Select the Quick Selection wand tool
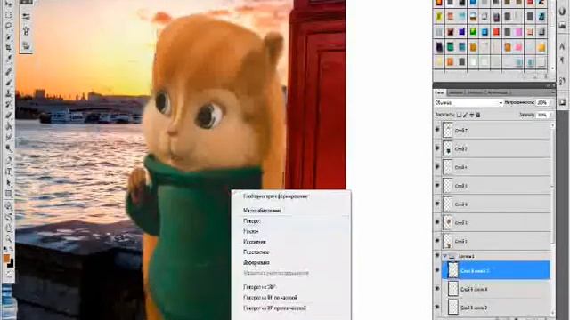Viewport: 570px width, 320px height. [9, 36]
